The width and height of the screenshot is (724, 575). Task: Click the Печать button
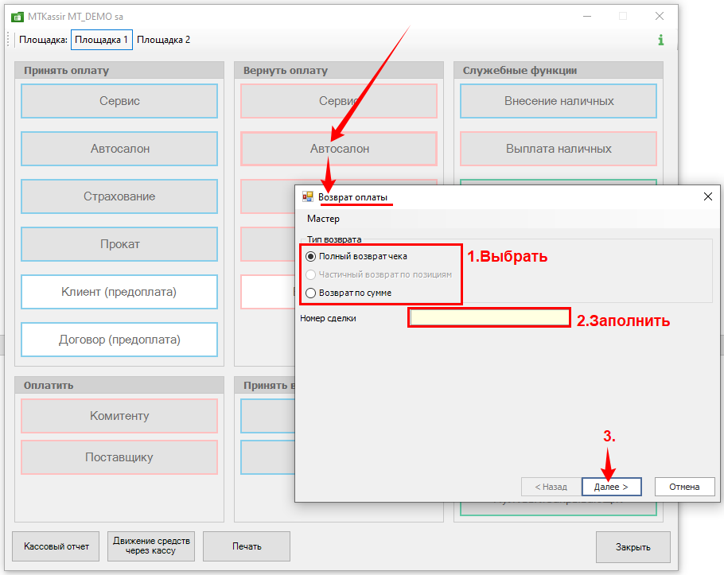pos(247,546)
